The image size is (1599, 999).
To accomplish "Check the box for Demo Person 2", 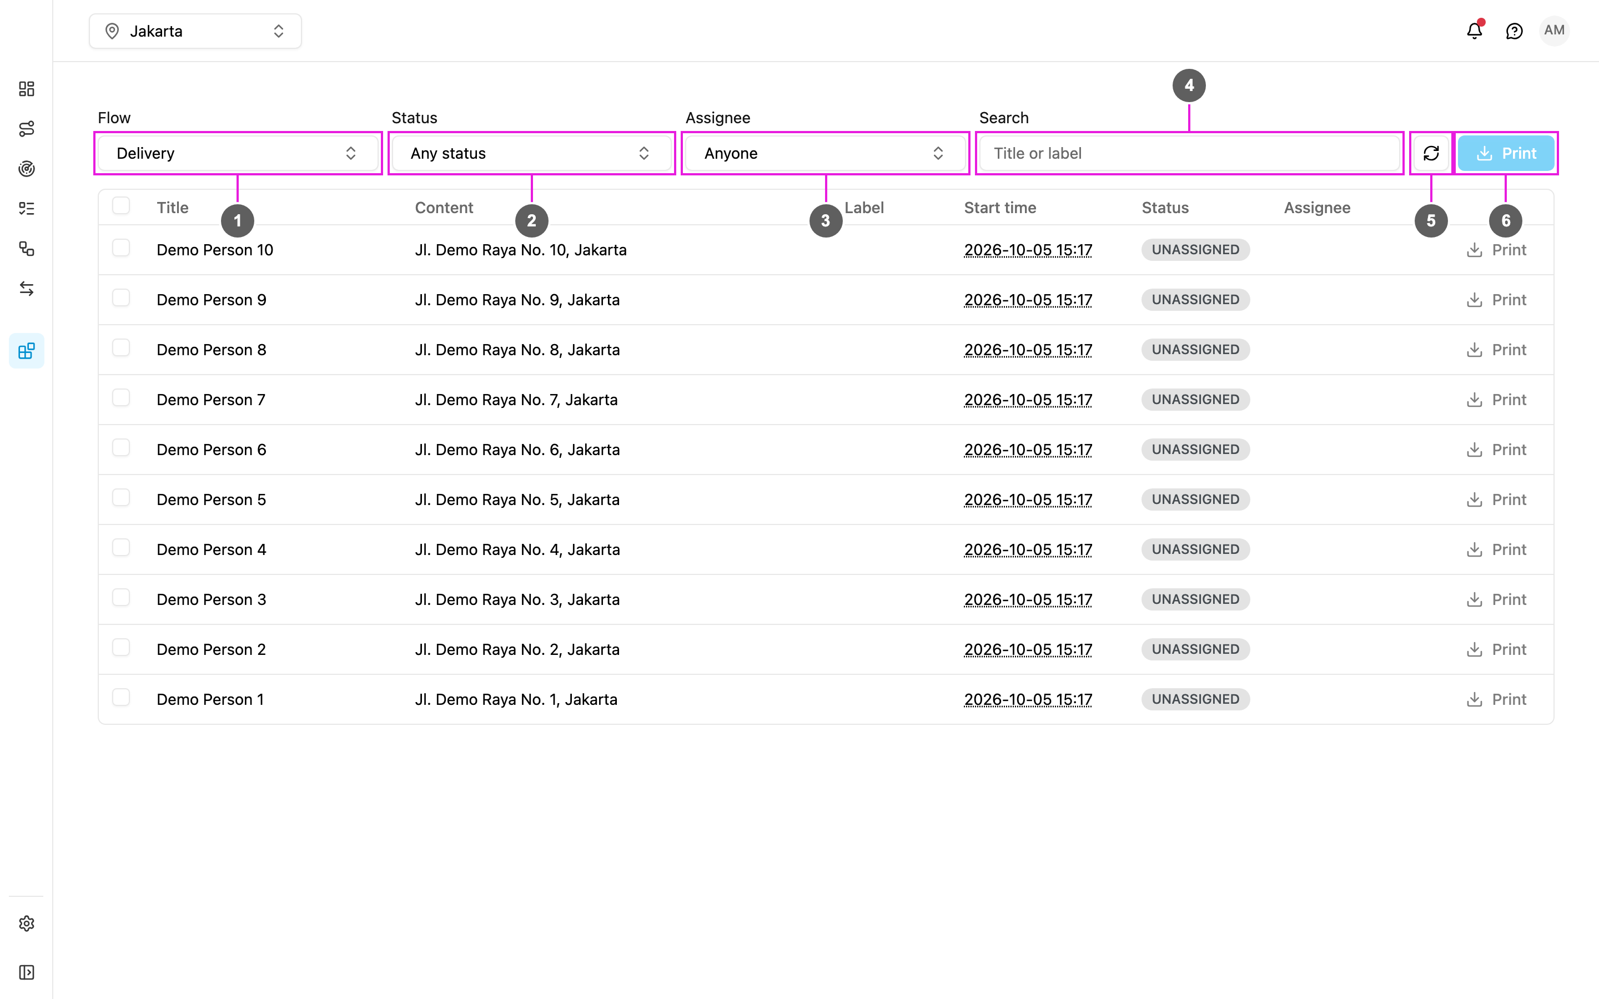I will (x=121, y=648).
